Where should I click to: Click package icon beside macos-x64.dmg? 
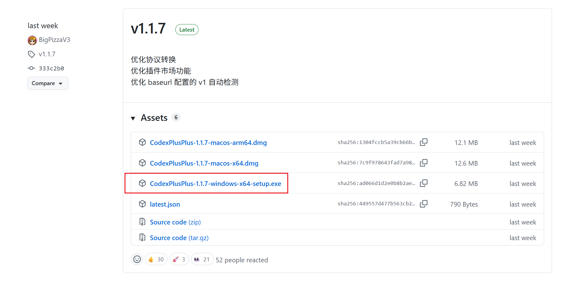pos(142,163)
